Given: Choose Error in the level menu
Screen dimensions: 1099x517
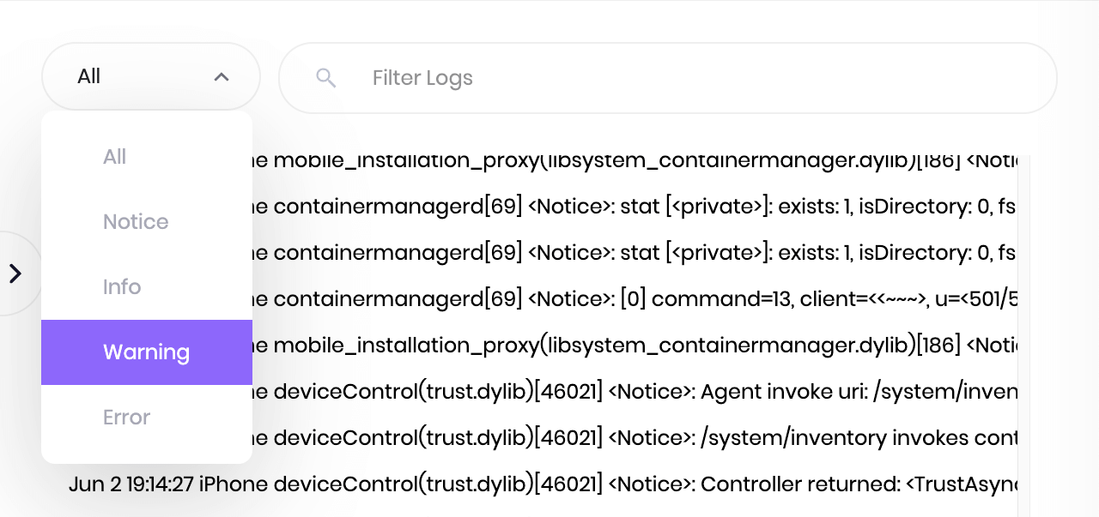Looking at the screenshot, I should point(147,418).
